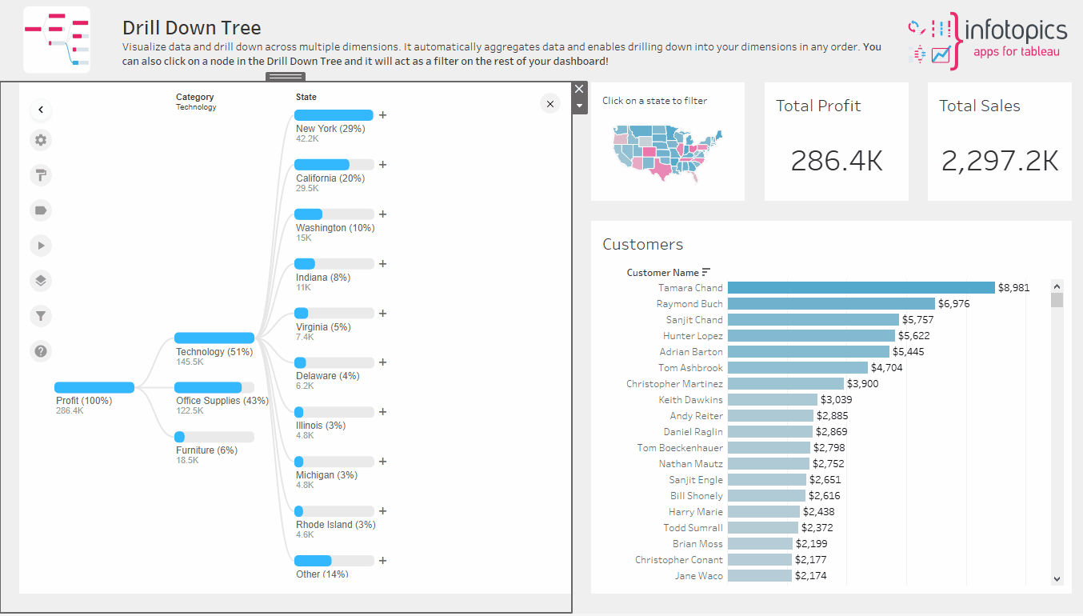Click the Profit root node bar
Screen dimensions: 1083x616
click(94, 387)
